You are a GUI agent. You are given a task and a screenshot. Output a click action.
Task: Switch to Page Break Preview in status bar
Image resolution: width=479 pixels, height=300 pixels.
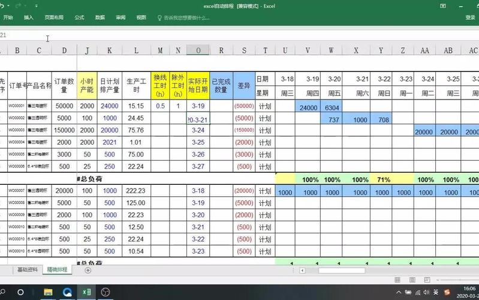pyautogui.click(x=427, y=280)
